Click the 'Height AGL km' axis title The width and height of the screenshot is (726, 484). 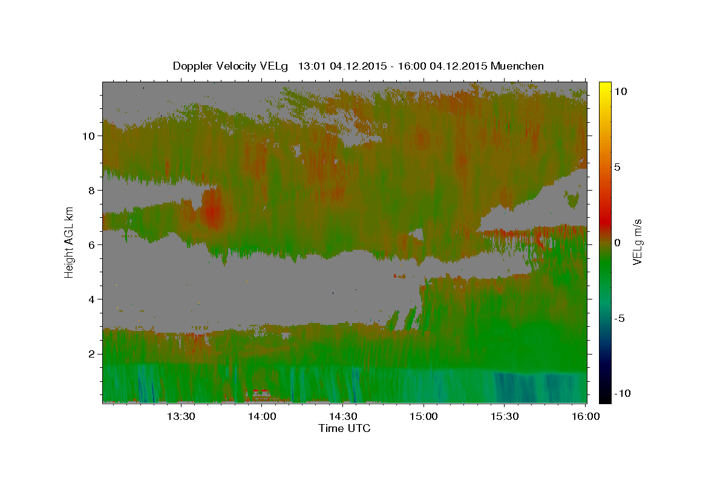pyautogui.click(x=70, y=242)
